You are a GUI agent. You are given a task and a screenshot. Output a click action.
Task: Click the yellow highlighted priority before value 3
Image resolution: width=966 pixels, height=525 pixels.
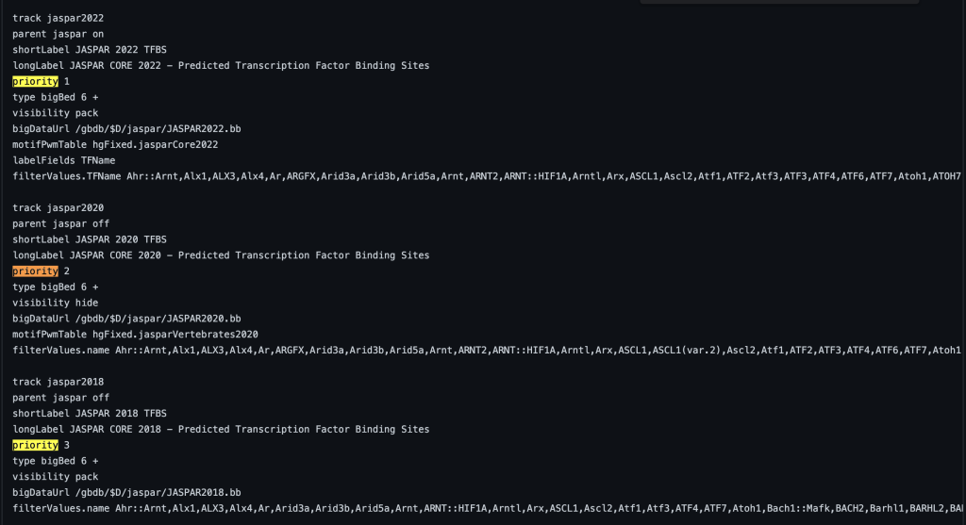coord(35,445)
